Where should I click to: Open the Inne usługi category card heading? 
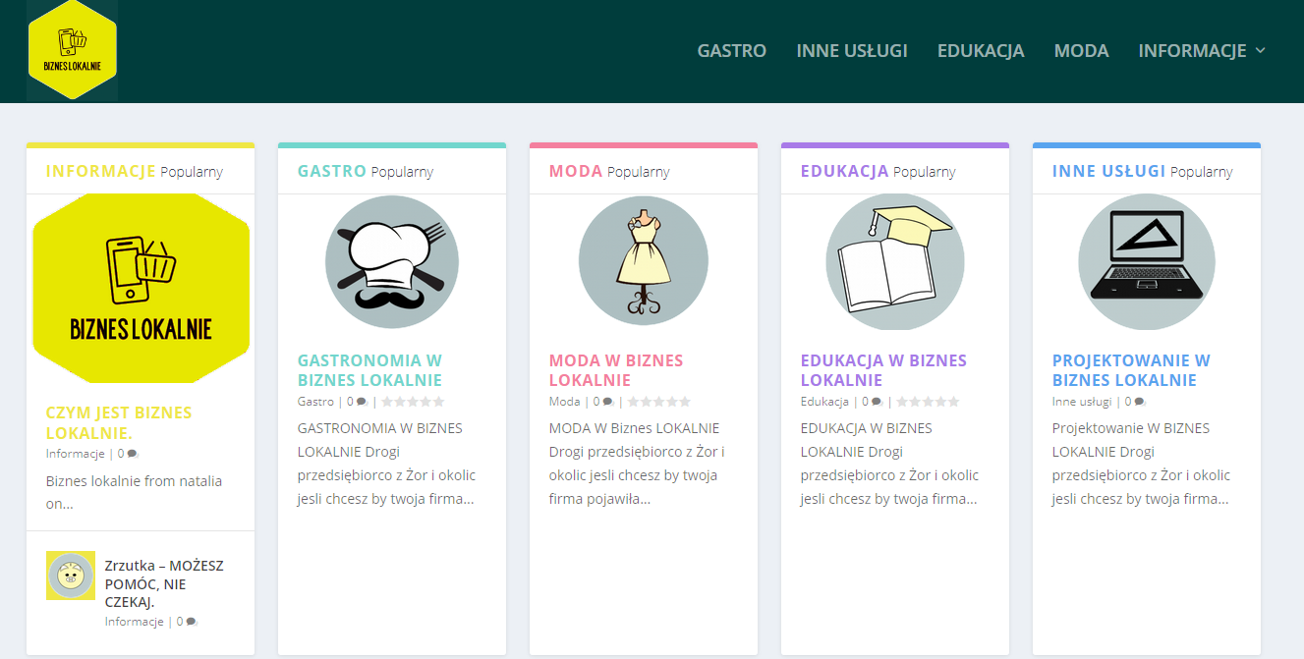(x=1108, y=171)
